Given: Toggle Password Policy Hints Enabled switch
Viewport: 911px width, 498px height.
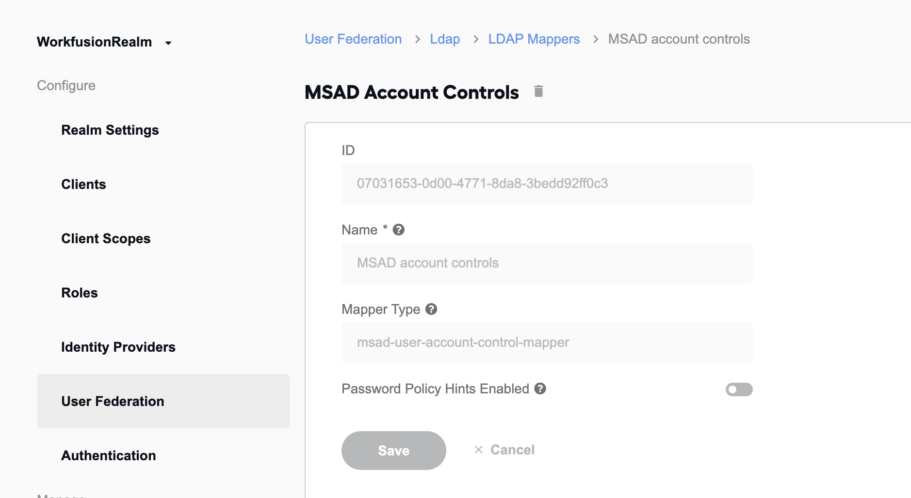Looking at the screenshot, I should (x=739, y=389).
